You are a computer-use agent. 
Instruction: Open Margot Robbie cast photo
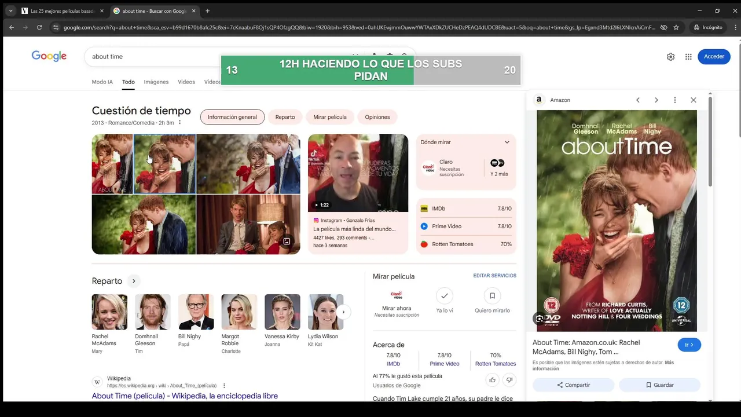(x=239, y=312)
